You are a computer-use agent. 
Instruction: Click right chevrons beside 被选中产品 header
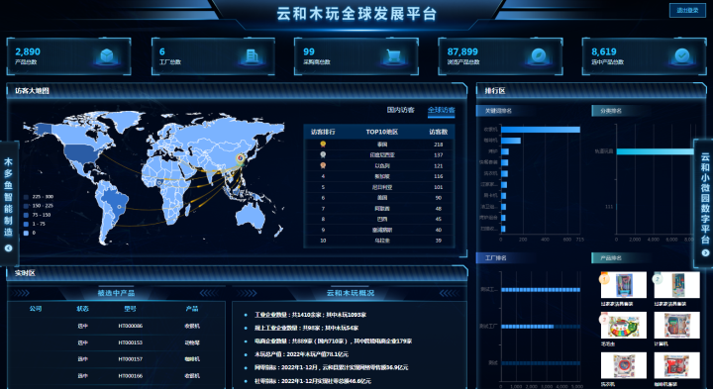click(209, 293)
